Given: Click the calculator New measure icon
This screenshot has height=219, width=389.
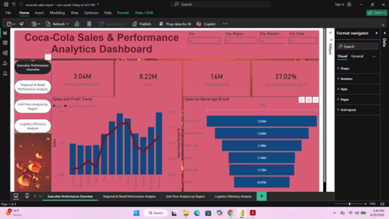Looking at the screenshot, I should coord(89,24).
